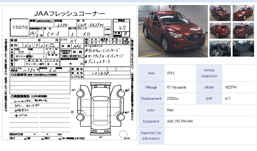Click the handwritten CX-5 car name
The image size is (257, 151).
click(x=53, y=34)
